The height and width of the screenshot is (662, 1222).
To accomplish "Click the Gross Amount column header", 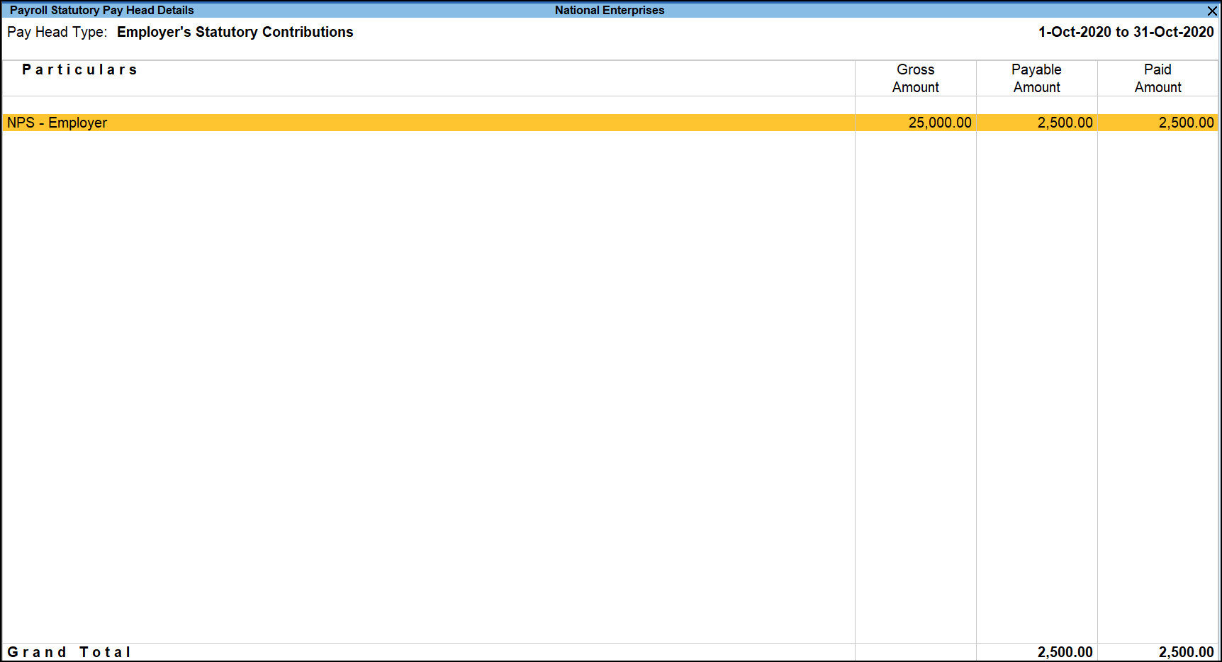I will coord(915,78).
